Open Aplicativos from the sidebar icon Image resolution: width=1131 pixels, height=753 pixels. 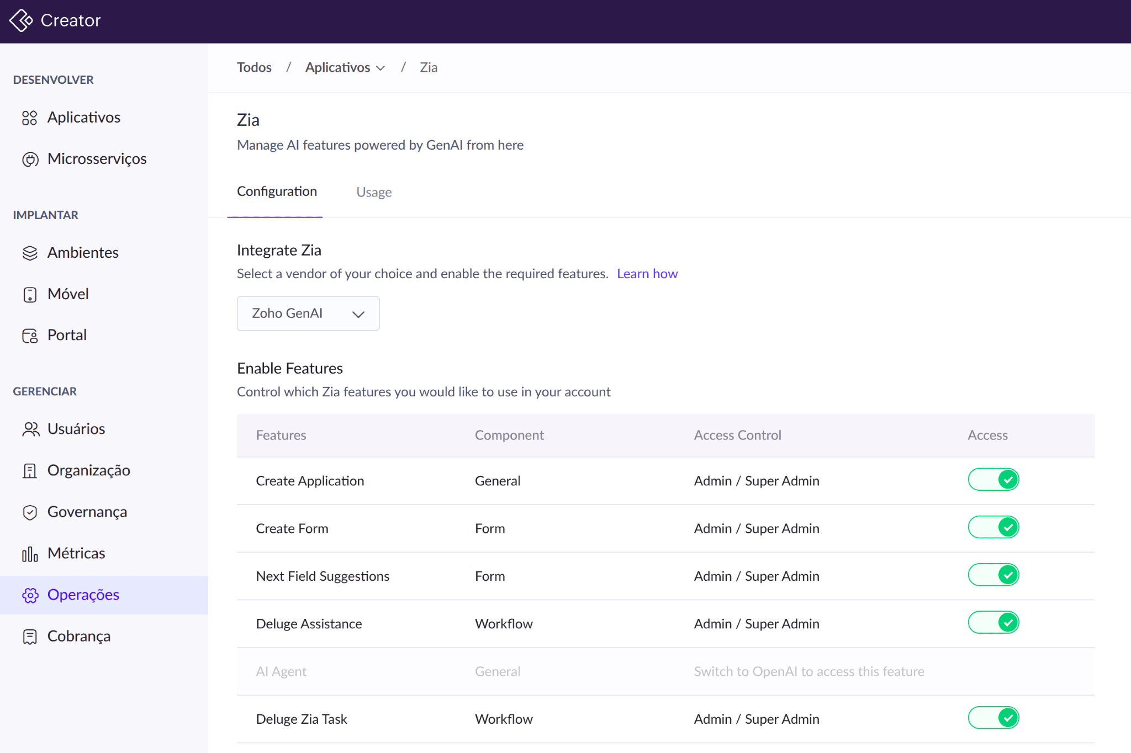[x=30, y=118]
